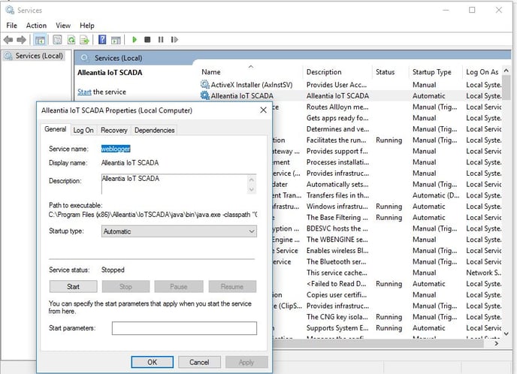Select the Alleantia IoT SCADA service gear icon
Image resolution: width=517 pixels, height=374 pixels.
tap(204, 95)
